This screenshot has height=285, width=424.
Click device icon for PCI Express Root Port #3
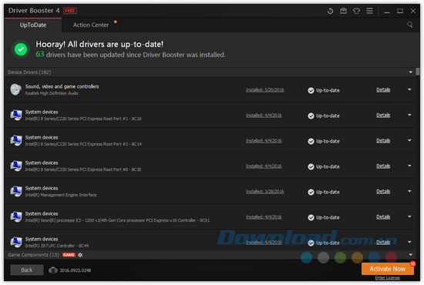(16, 140)
